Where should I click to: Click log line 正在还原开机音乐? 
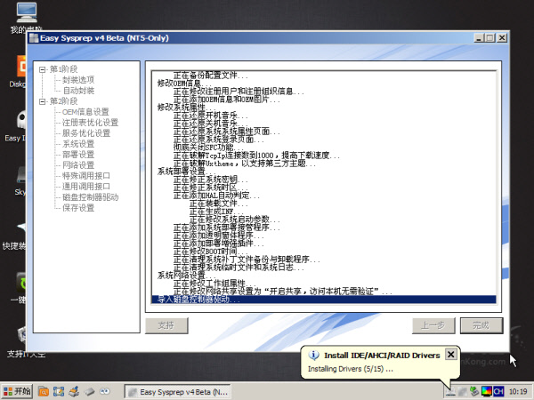click(x=210, y=116)
